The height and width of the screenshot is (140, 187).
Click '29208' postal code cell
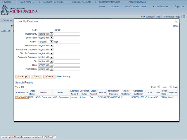click(164, 97)
